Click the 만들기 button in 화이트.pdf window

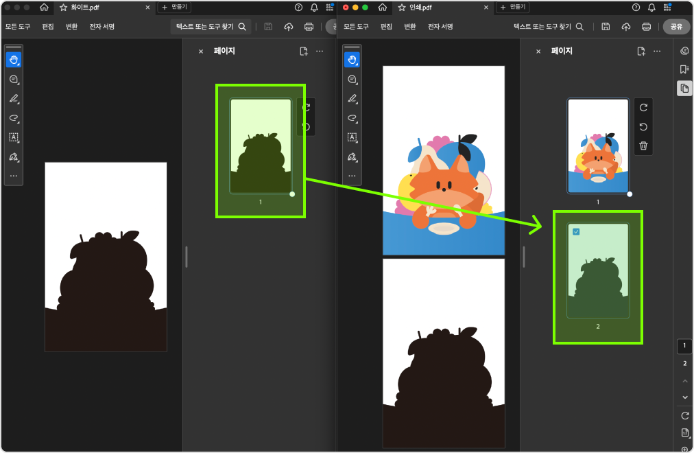pos(175,7)
